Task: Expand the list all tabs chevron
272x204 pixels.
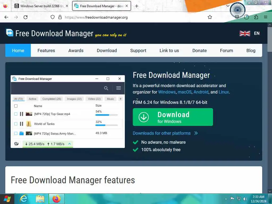Action: (228, 6)
